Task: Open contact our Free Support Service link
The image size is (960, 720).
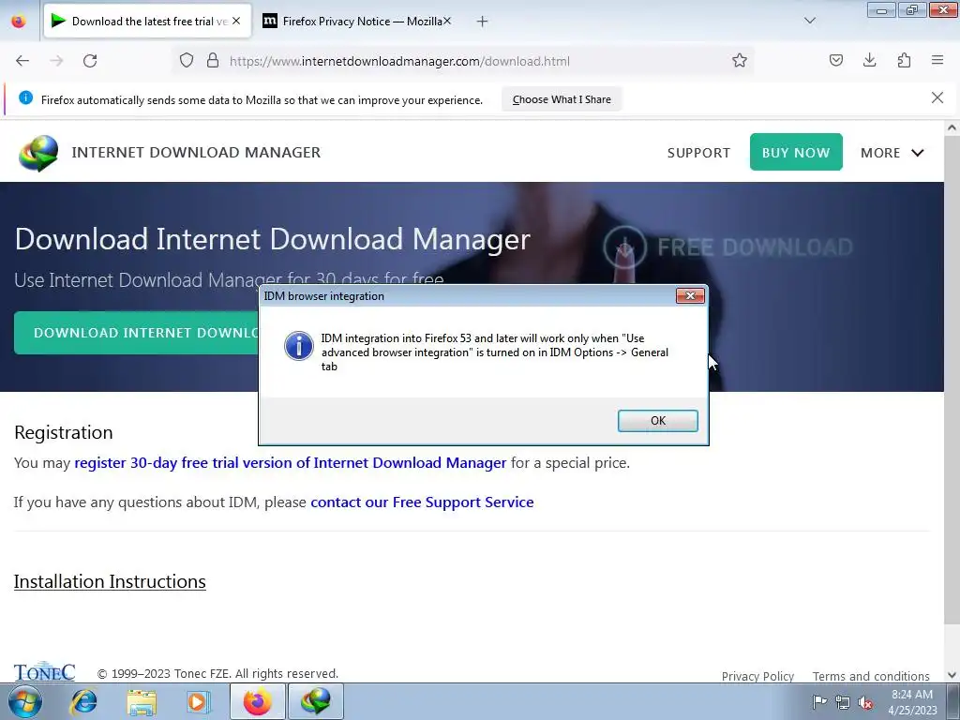Action: 422,502
